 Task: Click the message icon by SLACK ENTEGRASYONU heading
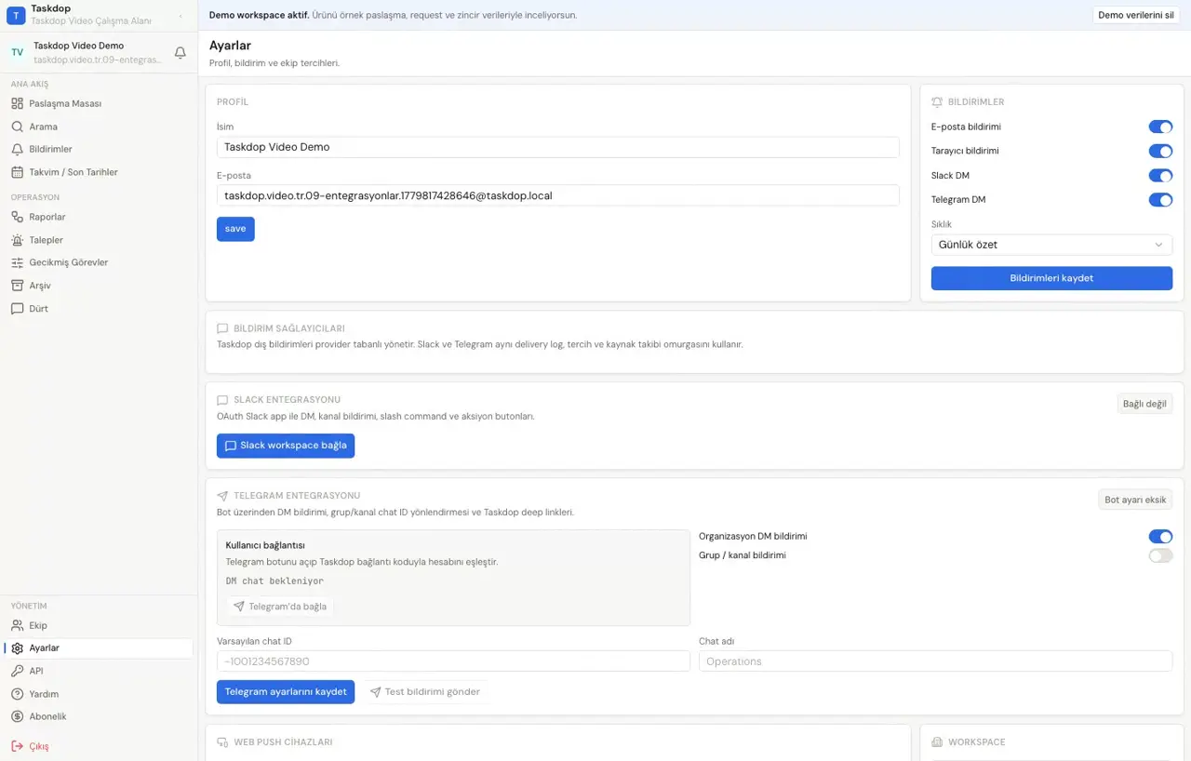[222, 400]
